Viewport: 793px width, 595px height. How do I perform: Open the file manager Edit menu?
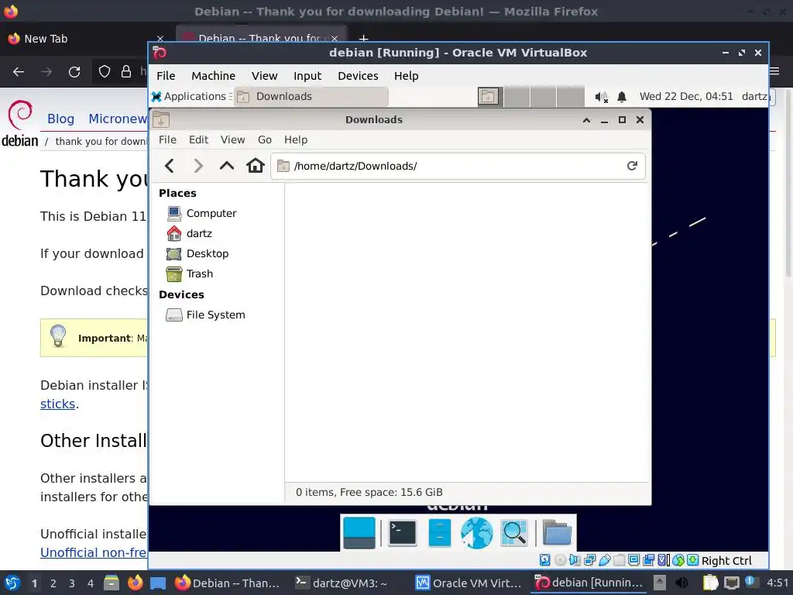pyautogui.click(x=198, y=139)
